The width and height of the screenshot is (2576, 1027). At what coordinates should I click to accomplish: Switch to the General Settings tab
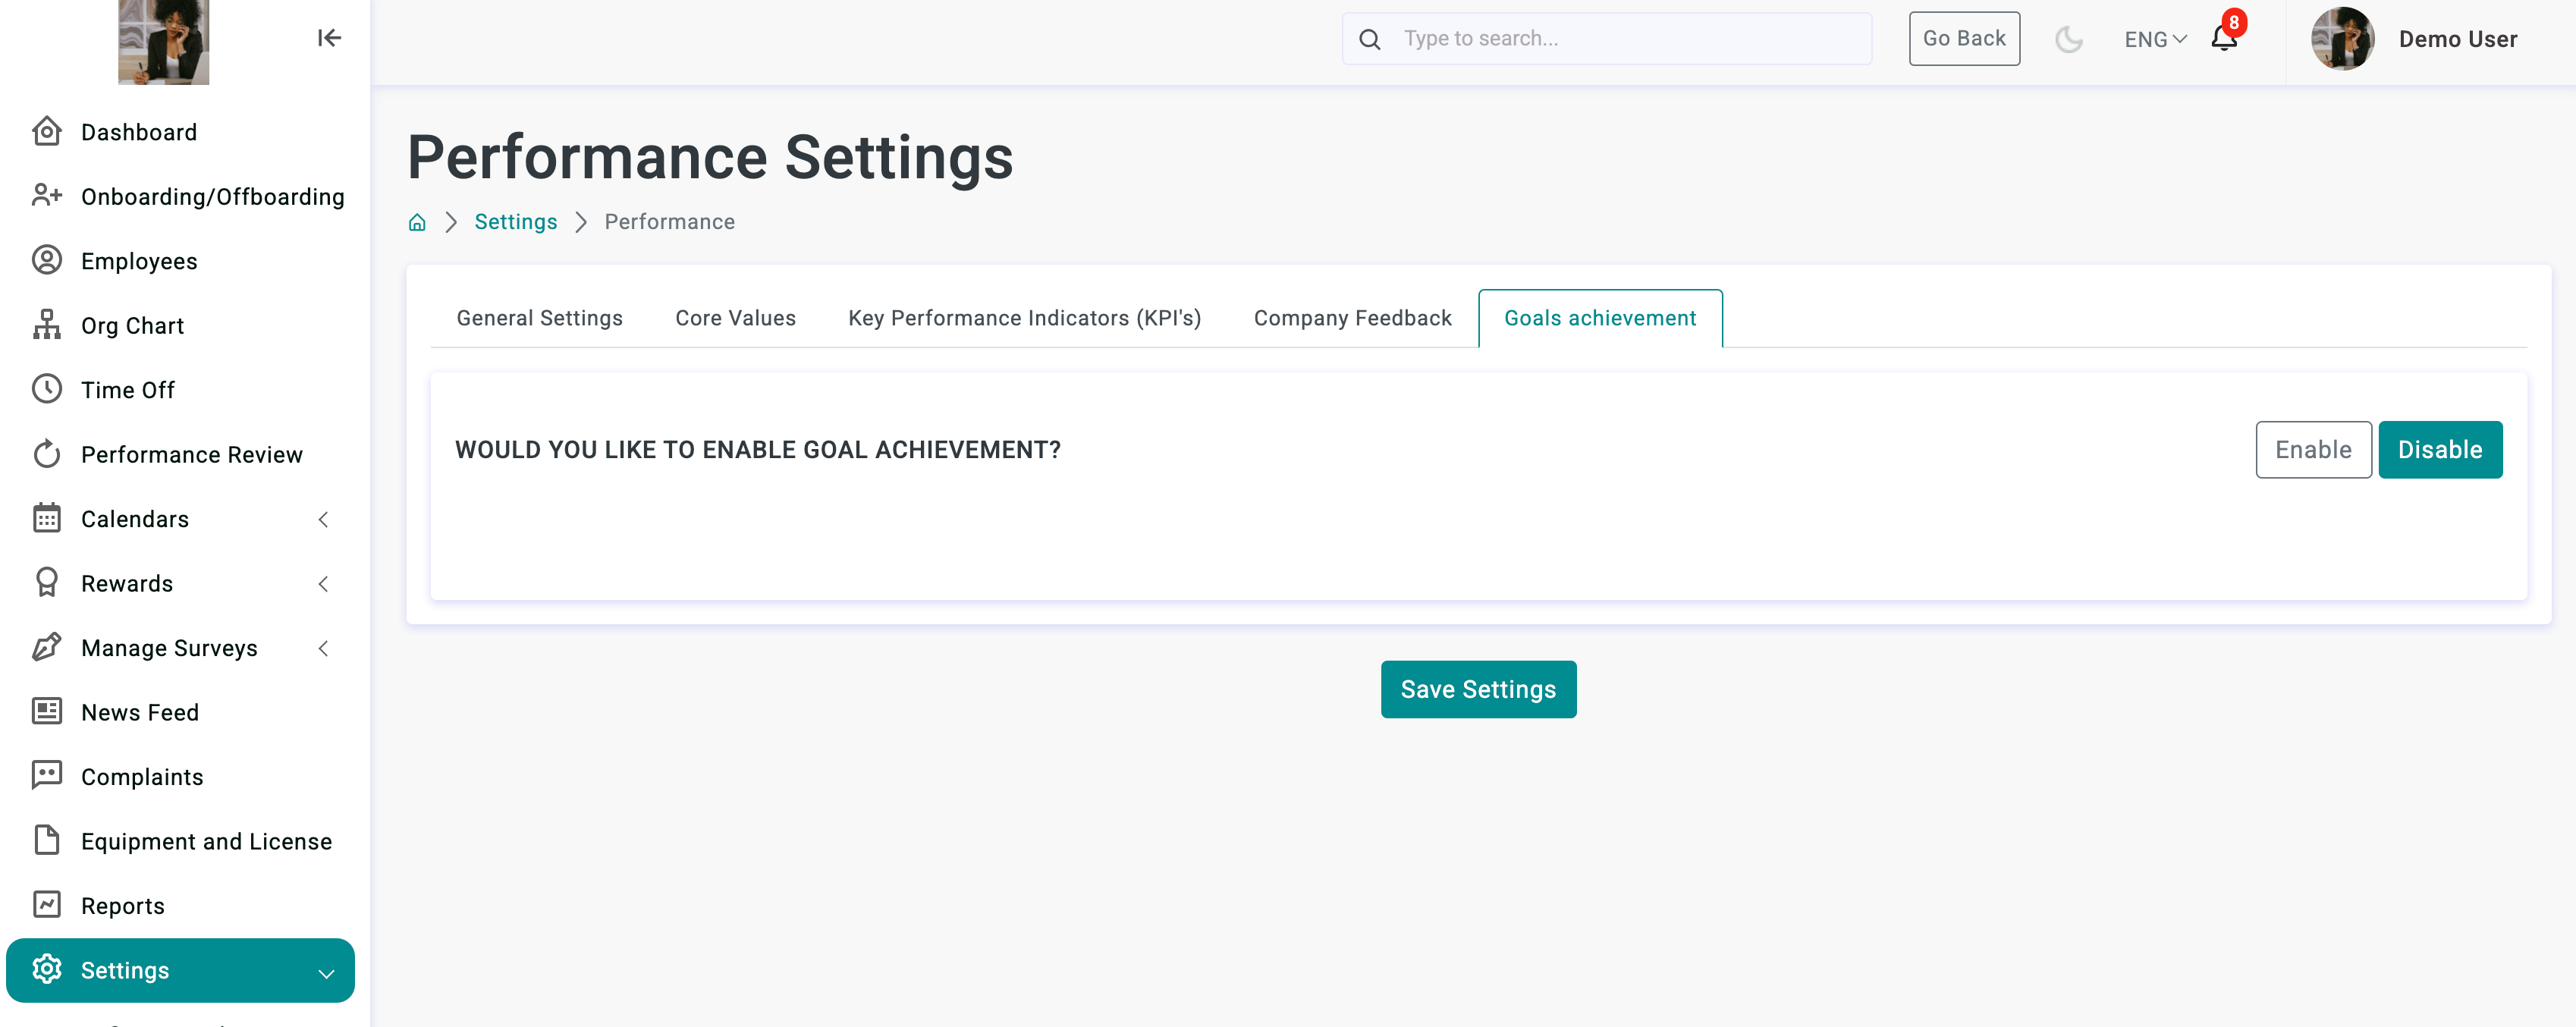[x=539, y=318]
